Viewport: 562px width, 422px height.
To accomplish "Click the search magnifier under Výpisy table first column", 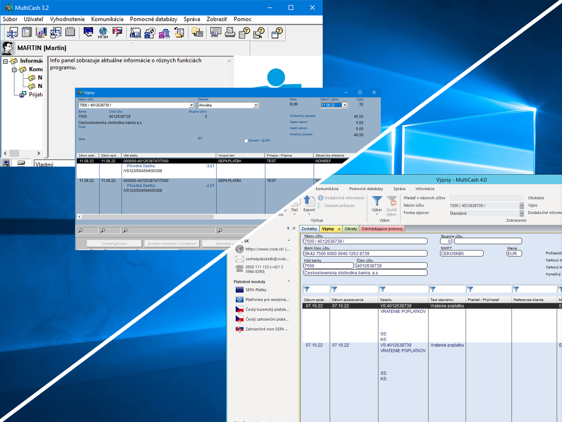I will pos(81,230).
